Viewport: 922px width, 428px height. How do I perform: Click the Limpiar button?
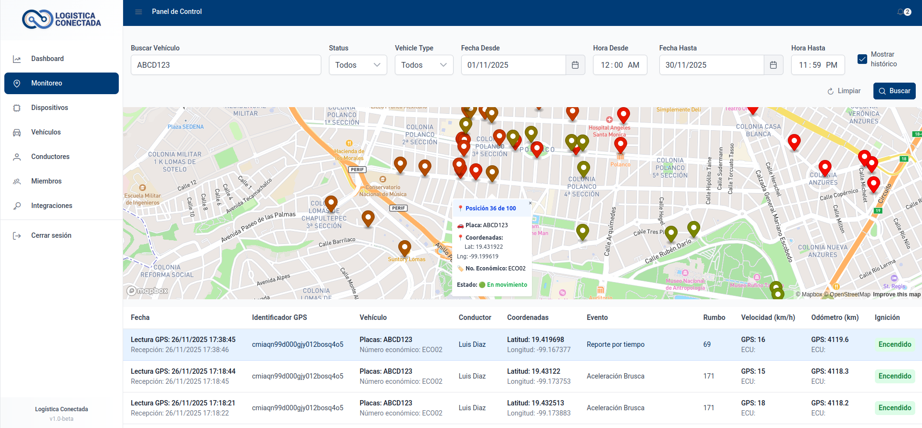click(844, 91)
